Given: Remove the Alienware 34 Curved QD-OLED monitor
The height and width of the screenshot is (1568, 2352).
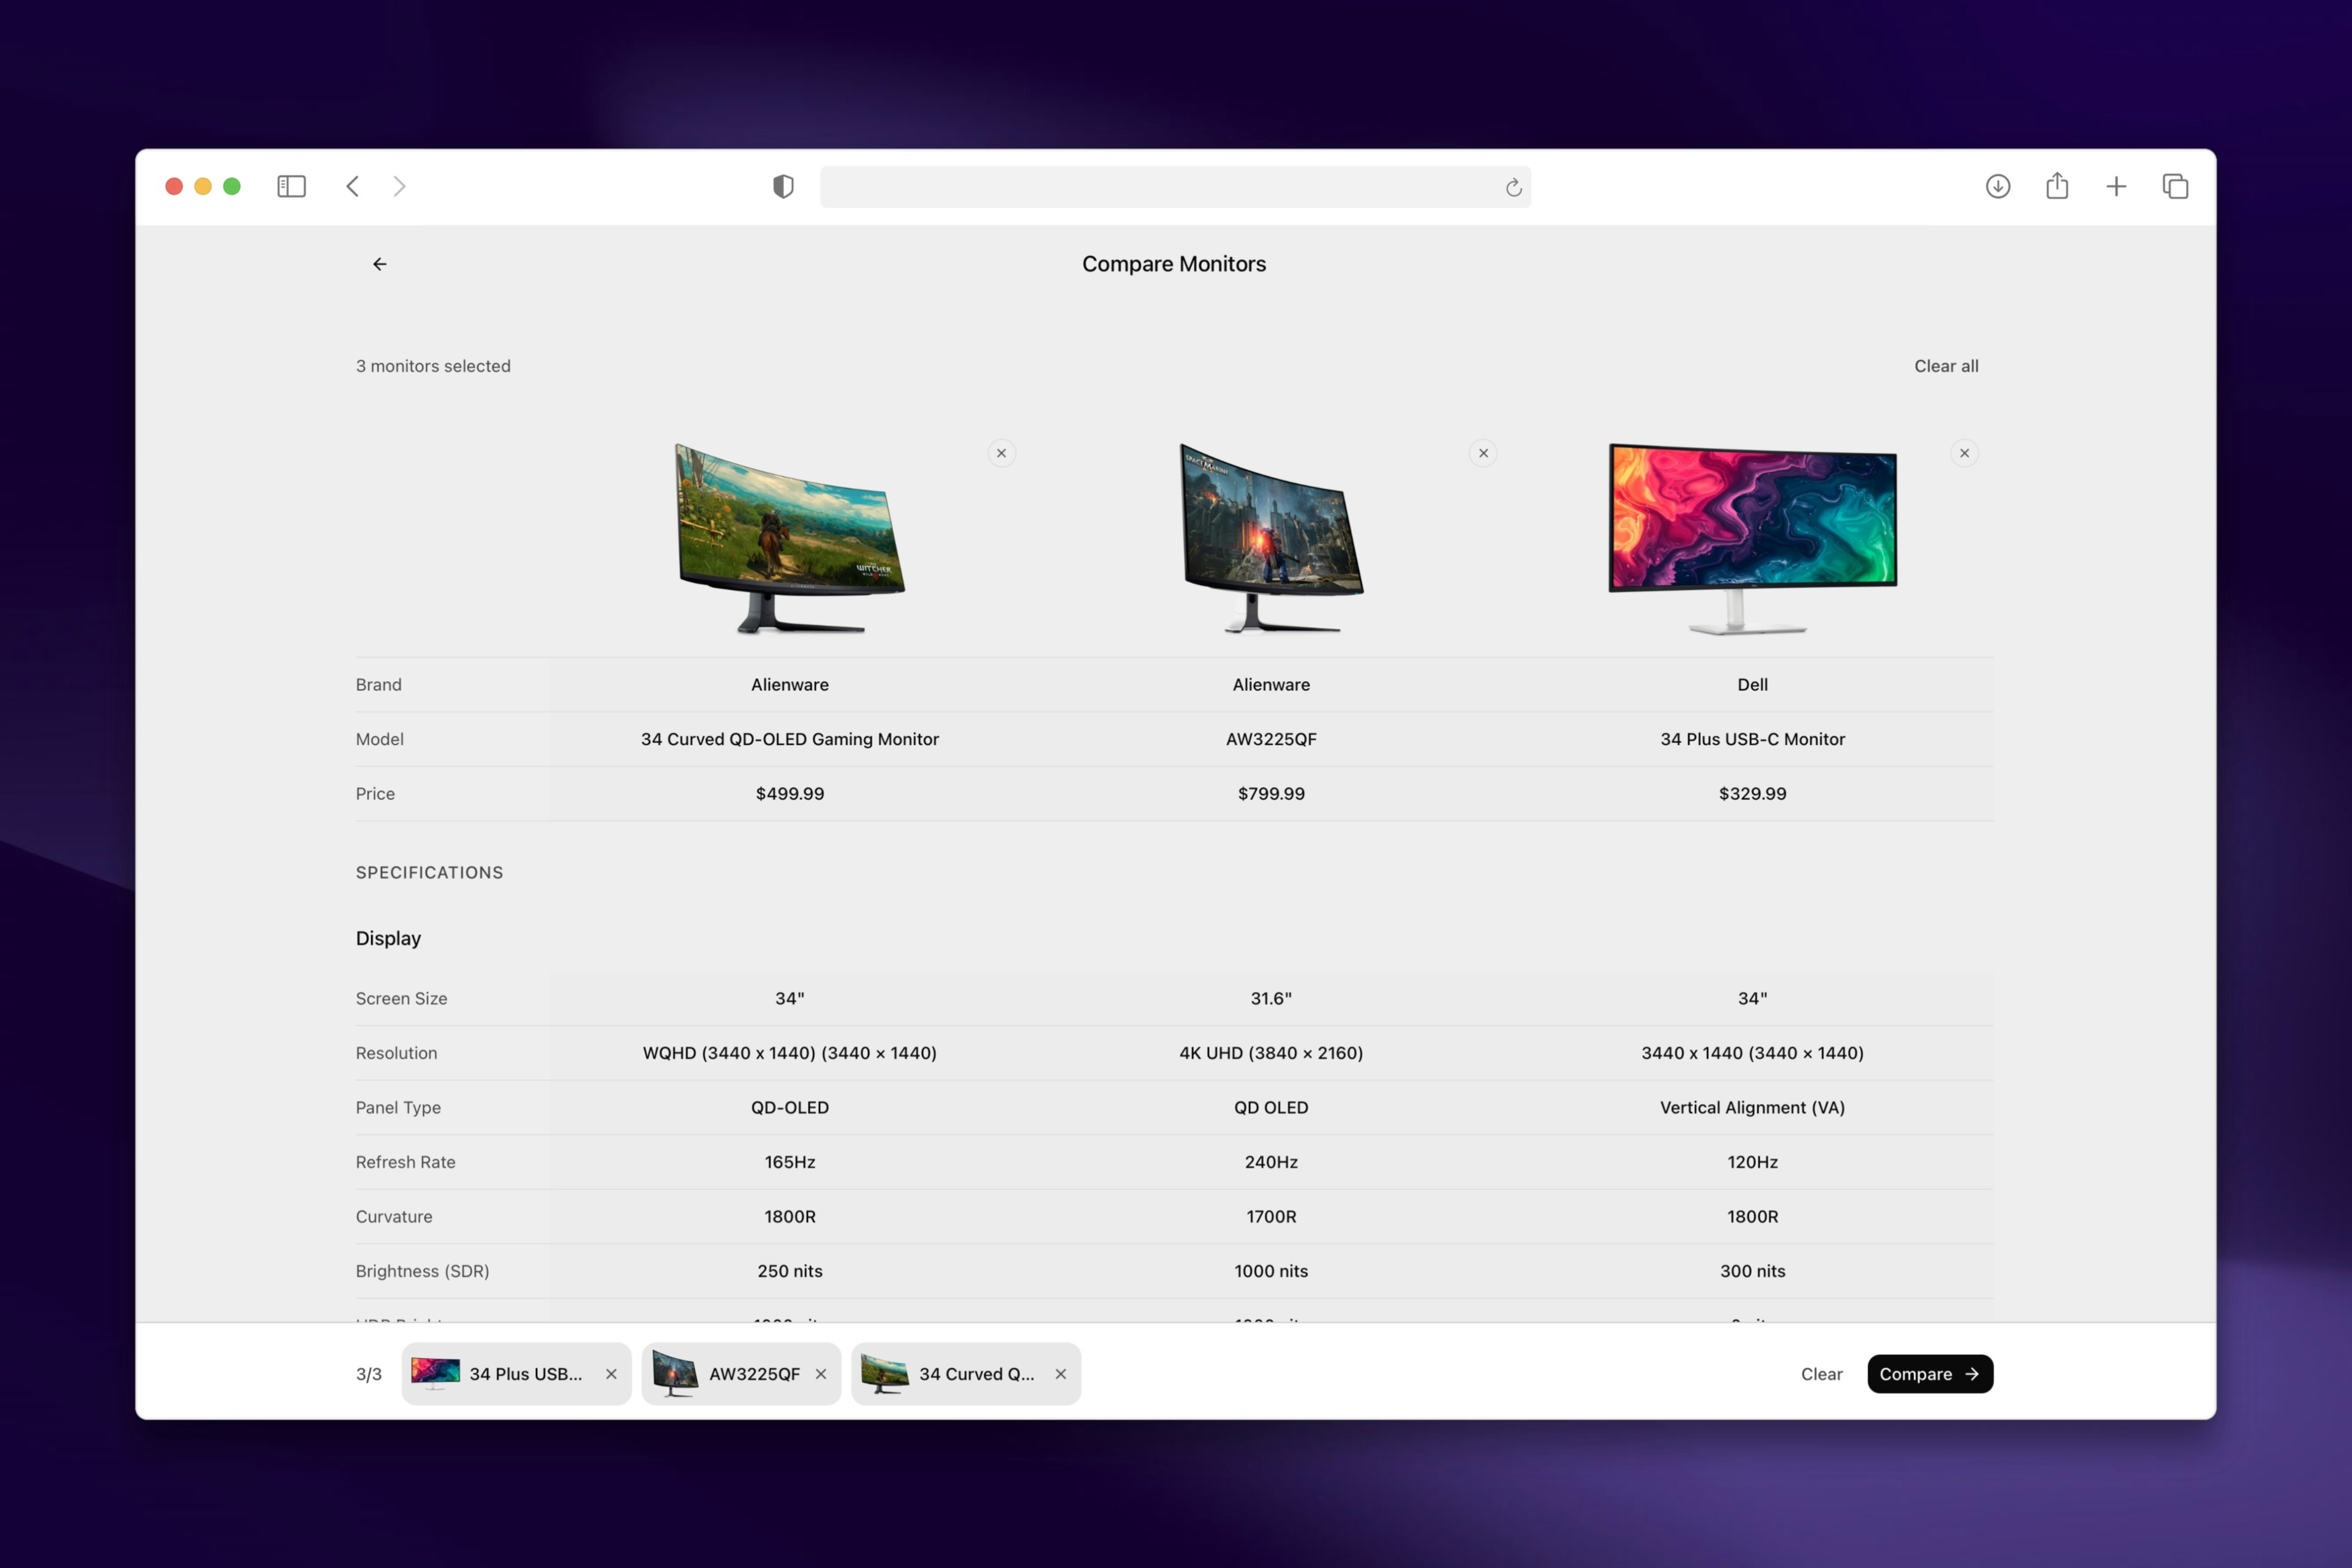Looking at the screenshot, I should pos(1001,452).
